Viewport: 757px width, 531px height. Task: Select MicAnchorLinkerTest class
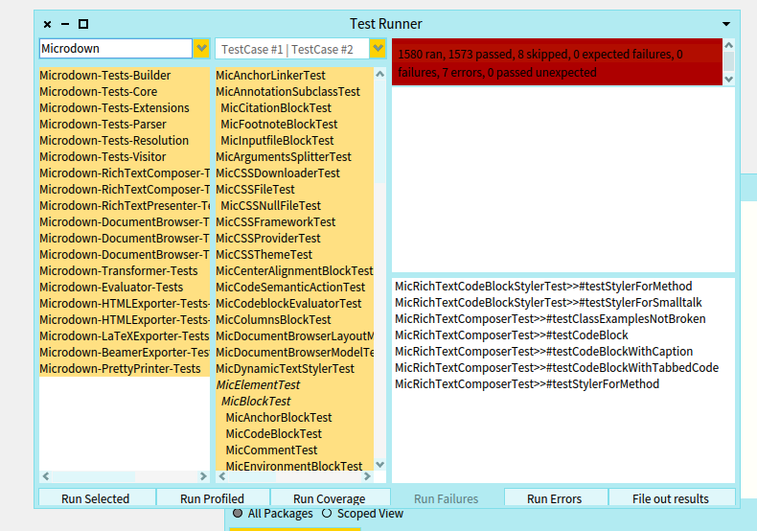294,76
